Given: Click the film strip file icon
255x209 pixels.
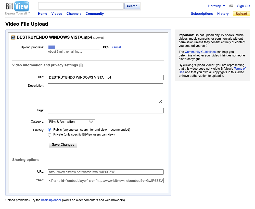Looking at the screenshot, I should click(x=13, y=38).
